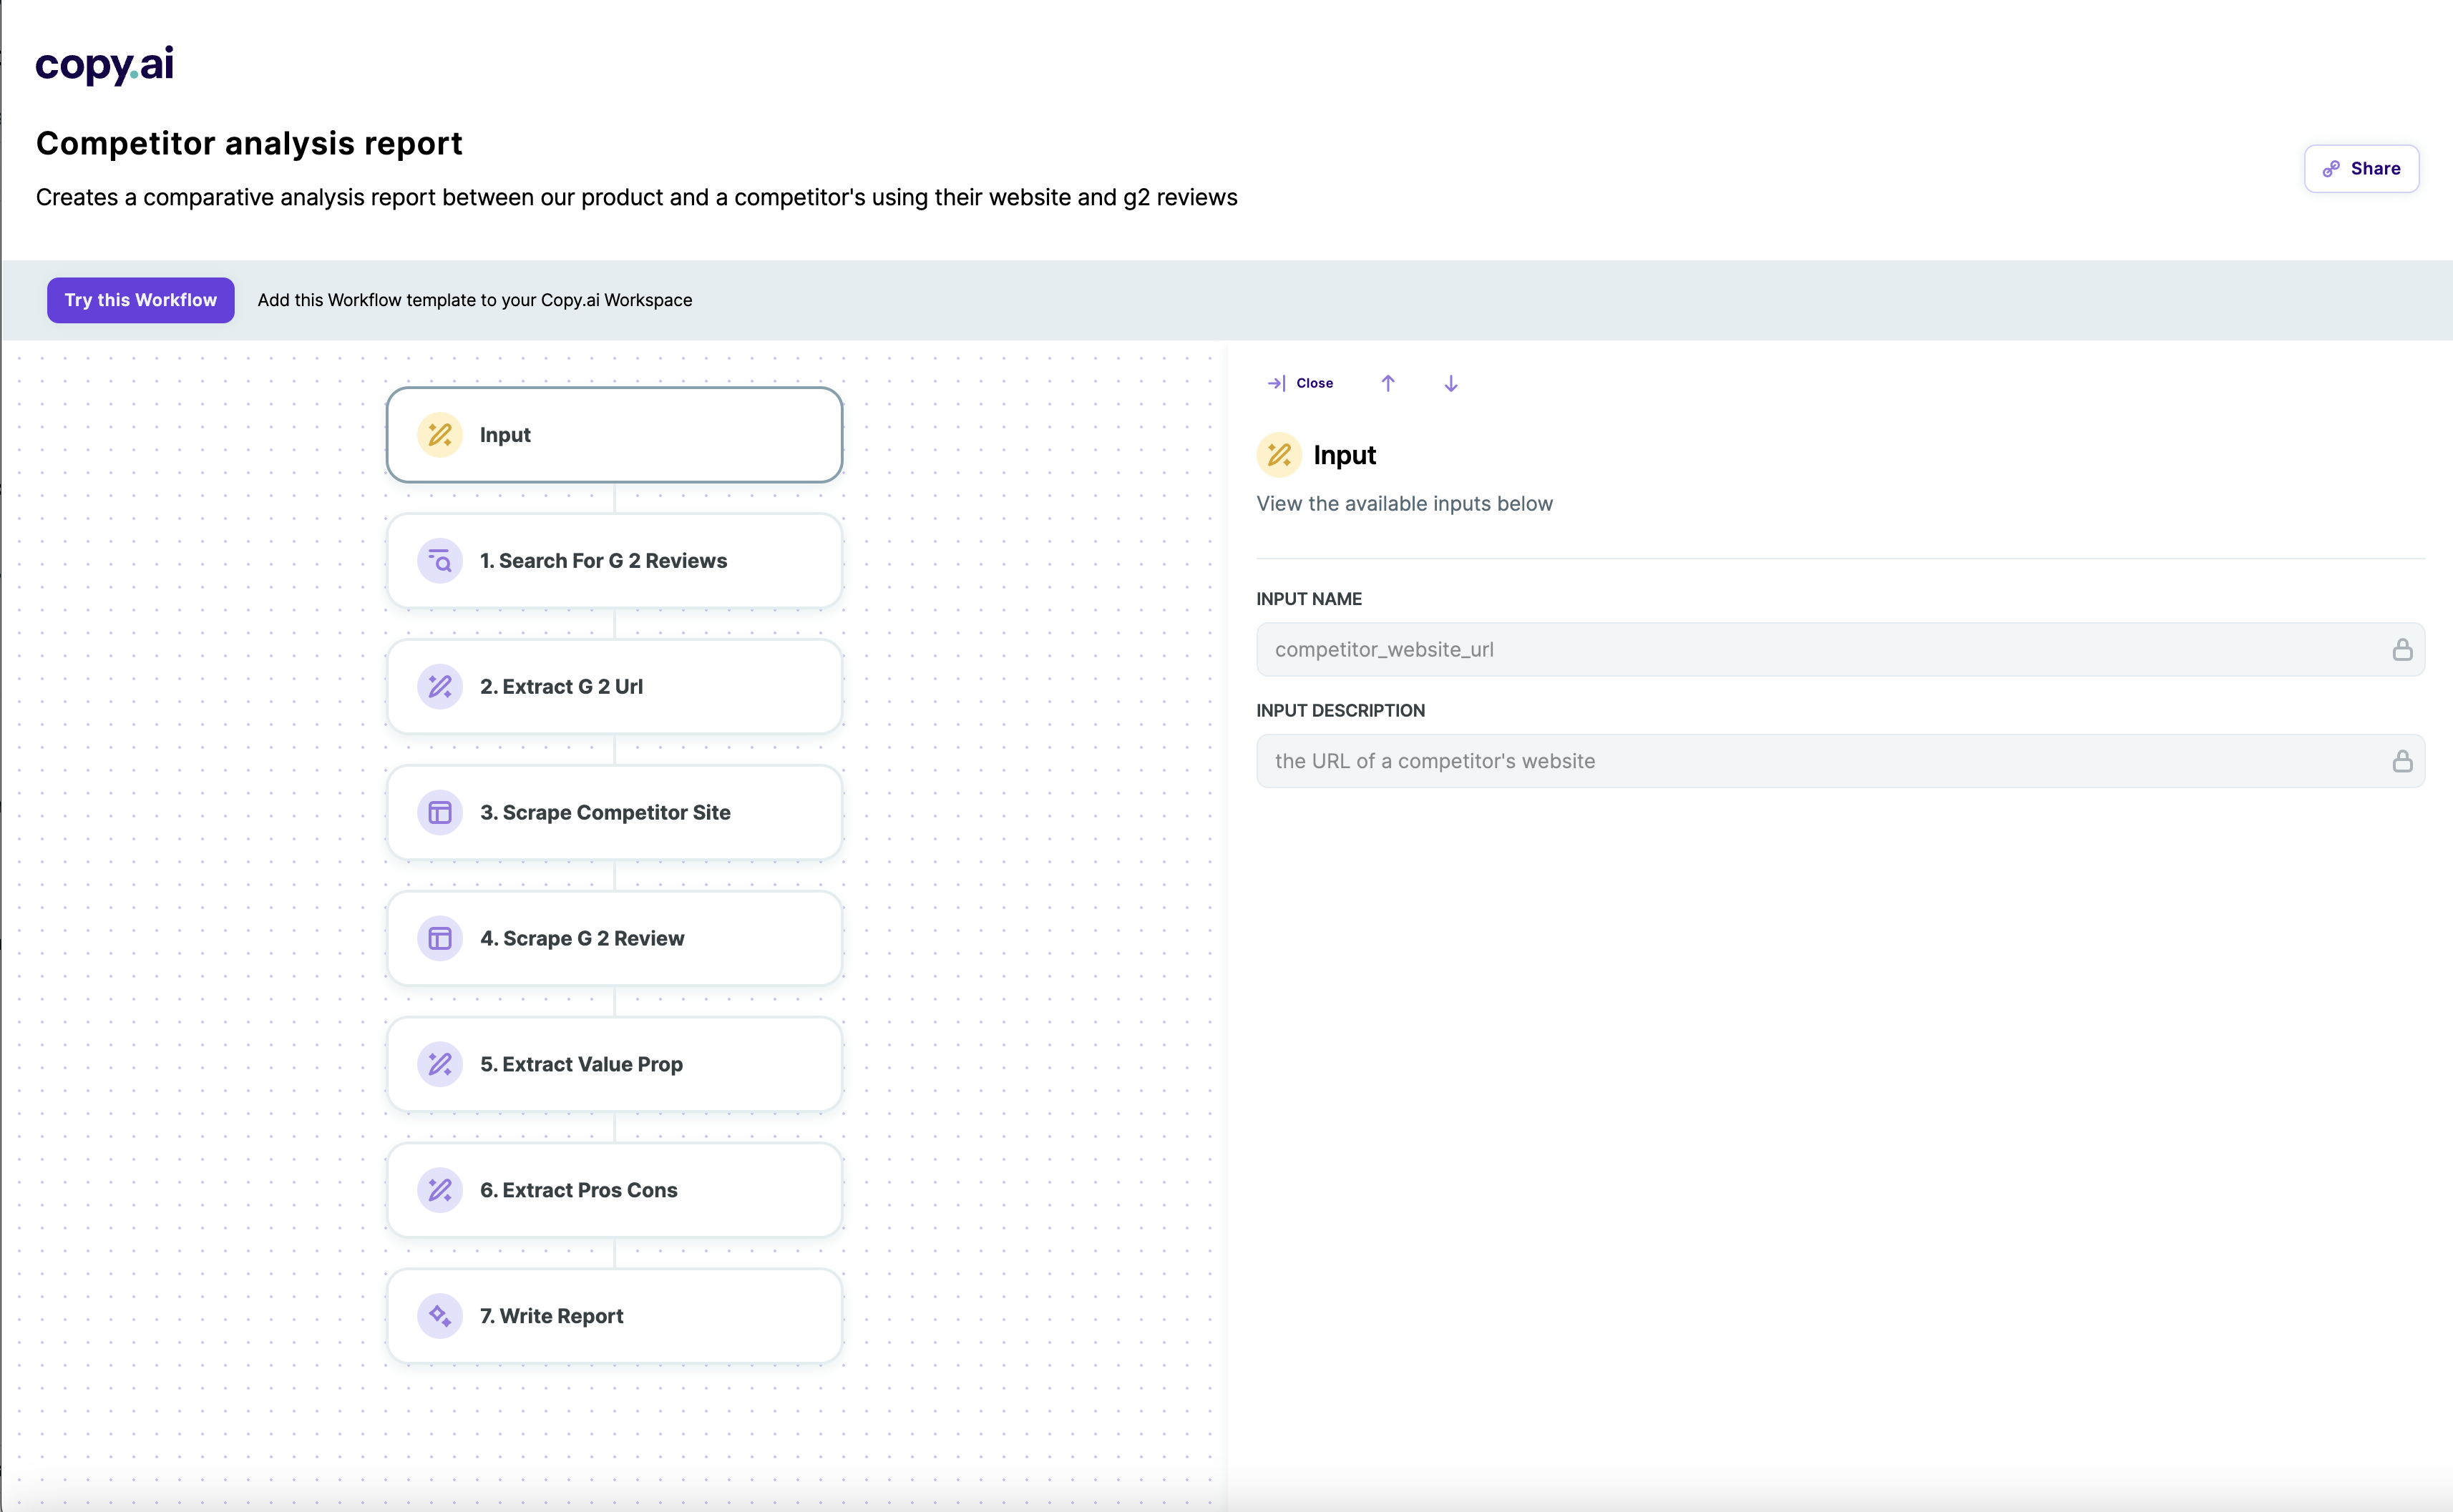Click the Share button

[x=2361, y=169]
